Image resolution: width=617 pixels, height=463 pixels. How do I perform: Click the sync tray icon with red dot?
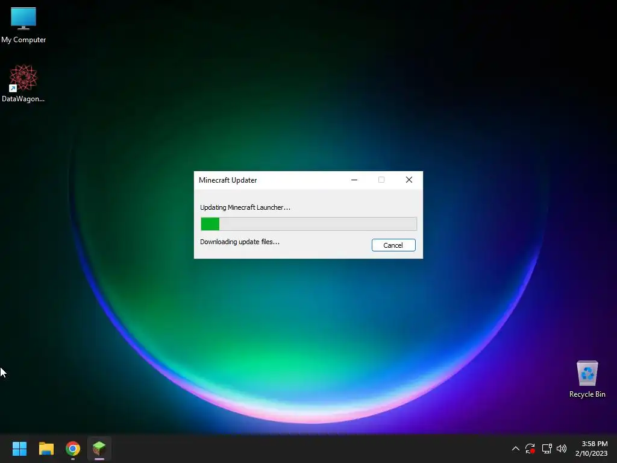click(x=530, y=449)
